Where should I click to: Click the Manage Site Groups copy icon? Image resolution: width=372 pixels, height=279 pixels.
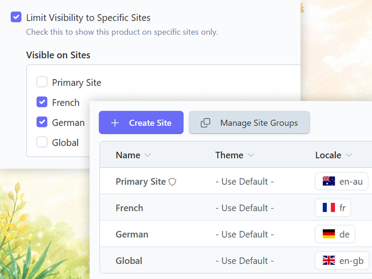205,123
